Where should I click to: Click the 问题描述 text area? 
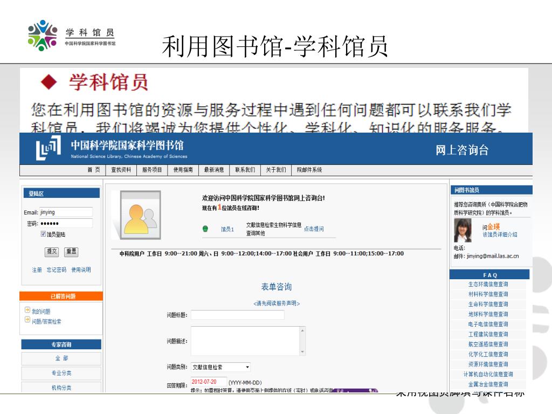tap(245, 341)
